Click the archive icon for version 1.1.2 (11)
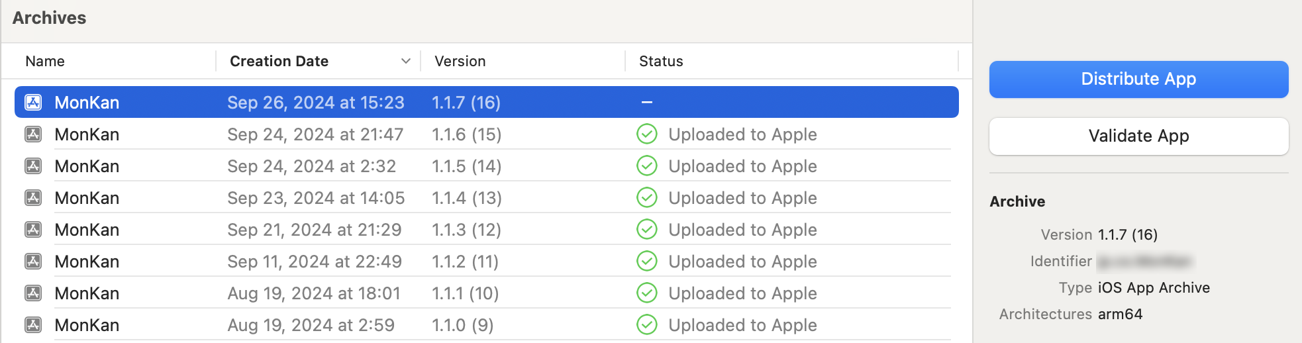 click(33, 262)
